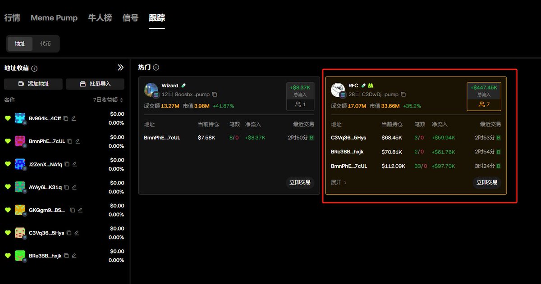
Task: Expand RFC card with 展开
Action: [339, 182]
